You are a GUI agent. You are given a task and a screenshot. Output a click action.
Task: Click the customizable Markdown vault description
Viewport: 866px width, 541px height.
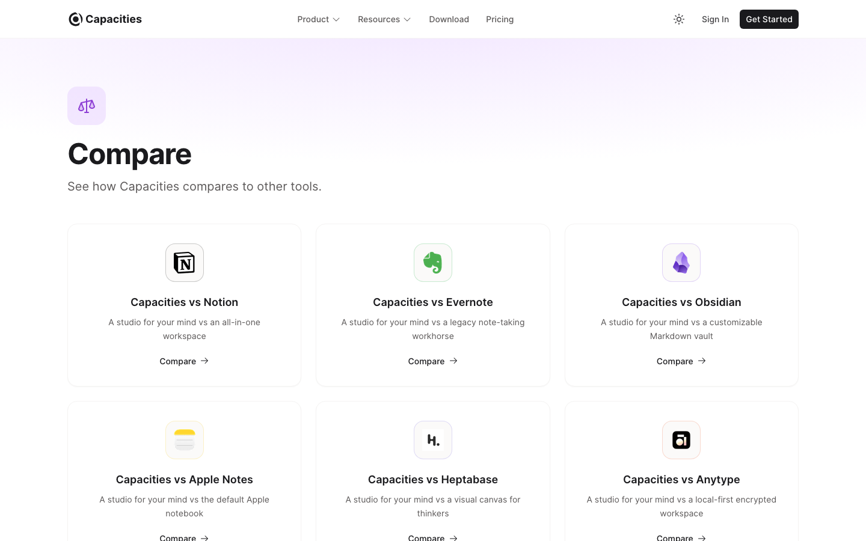click(681, 329)
